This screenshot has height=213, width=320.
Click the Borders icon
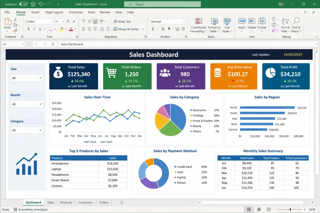pyautogui.click(x=51, y=29)
